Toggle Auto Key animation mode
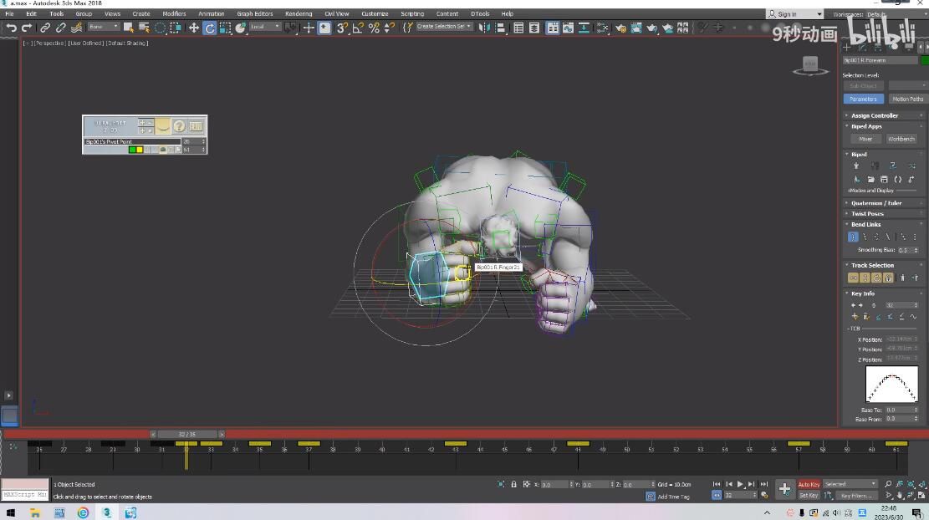This screenshot has width=929, height=520. (x=809, y=484)
